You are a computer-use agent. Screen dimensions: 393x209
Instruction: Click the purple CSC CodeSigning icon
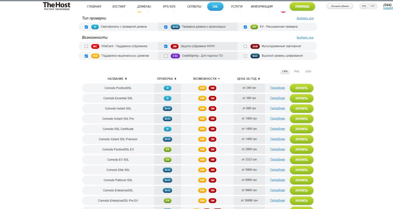(x=175, y=56)
